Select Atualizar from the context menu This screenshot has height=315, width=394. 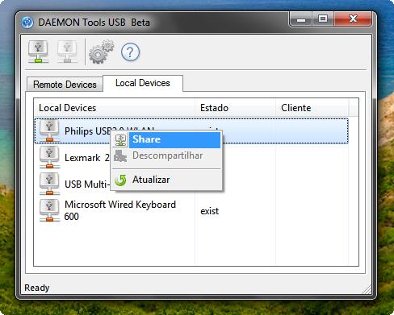pos(166,180)
